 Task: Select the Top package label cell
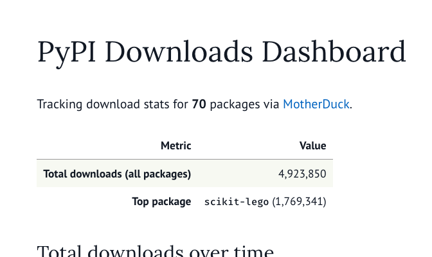[x=161, y=201]
